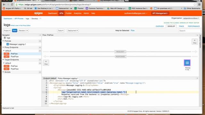Collapse the Navigator panel
The width and height of the screenshot is (205, 115).
[40, 35]
